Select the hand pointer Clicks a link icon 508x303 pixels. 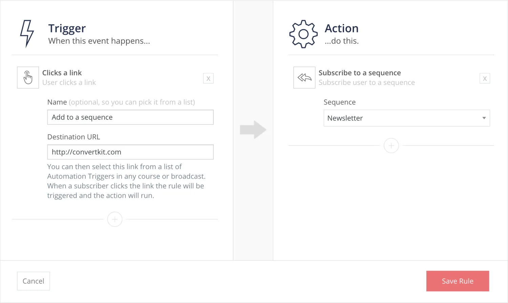click(28, 77)
